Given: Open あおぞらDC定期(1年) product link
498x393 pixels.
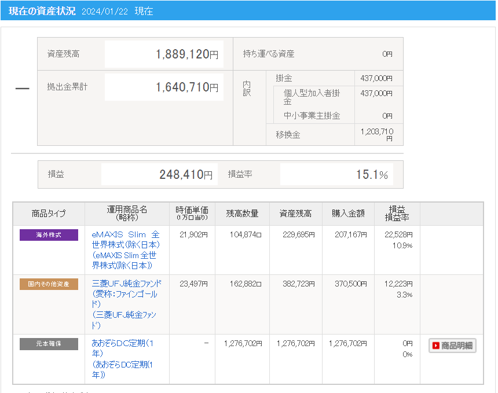Looking at the screenshot, I should click(123, 359).
